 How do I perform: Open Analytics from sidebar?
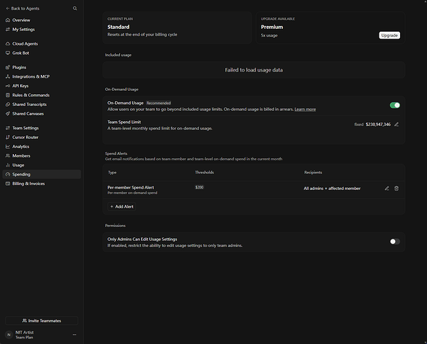[x=41, y=147]
